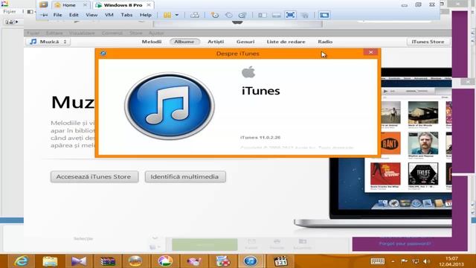This screenshot has width=476, height=268.
Task: Revert to snapshot in the VMware toolbar
Action: [229, 15]
